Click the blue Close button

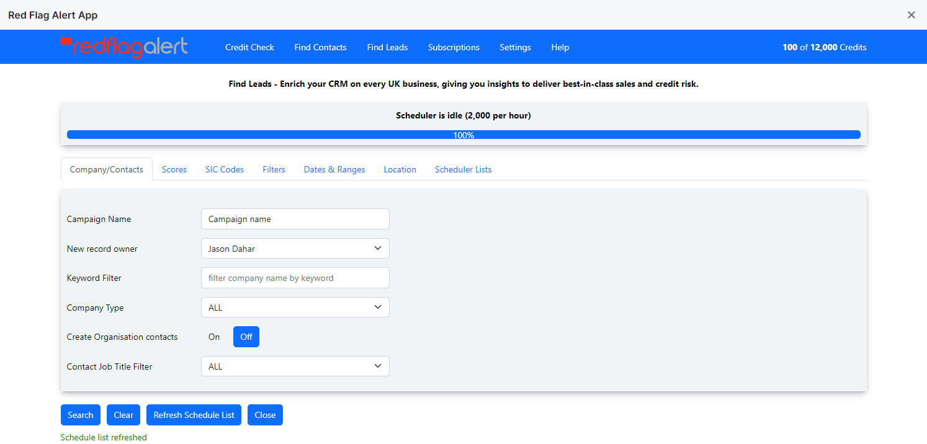point(265,415)
